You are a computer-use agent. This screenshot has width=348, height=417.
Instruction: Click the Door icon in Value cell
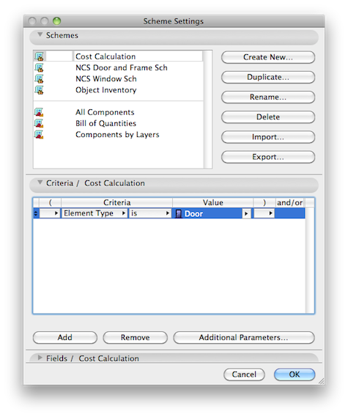coord(179,213)
